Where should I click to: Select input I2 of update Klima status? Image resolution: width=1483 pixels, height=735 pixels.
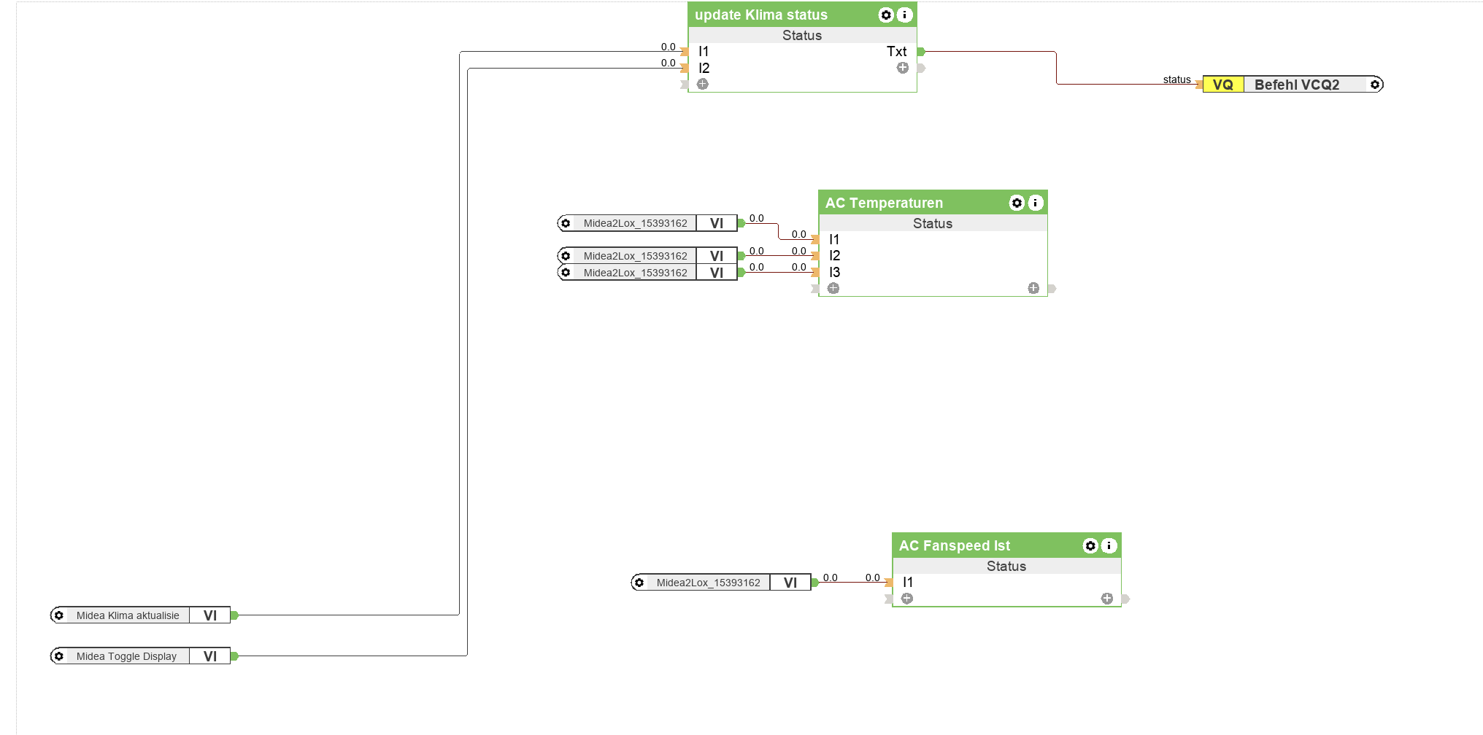click(x=704, y=68)
